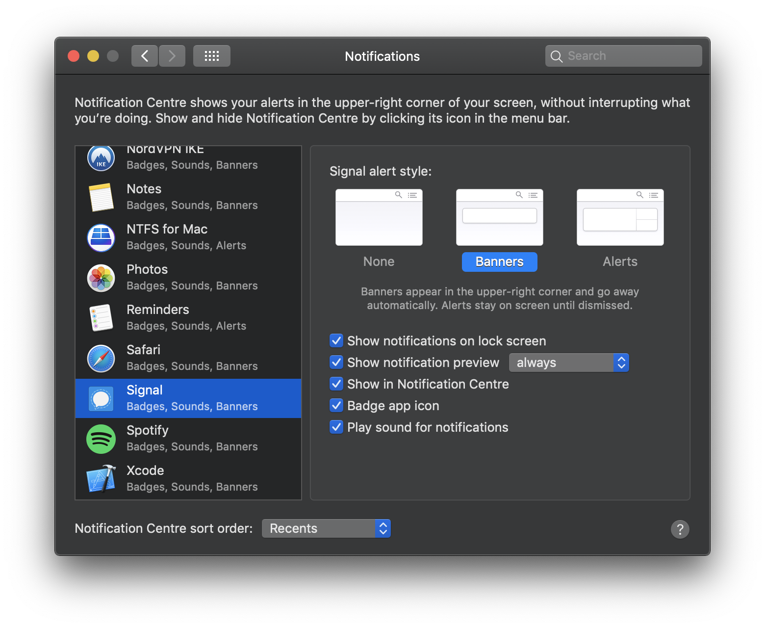Toggle Show in Notification Centre checkbox

pyautogui.click(x=336, y=384)
